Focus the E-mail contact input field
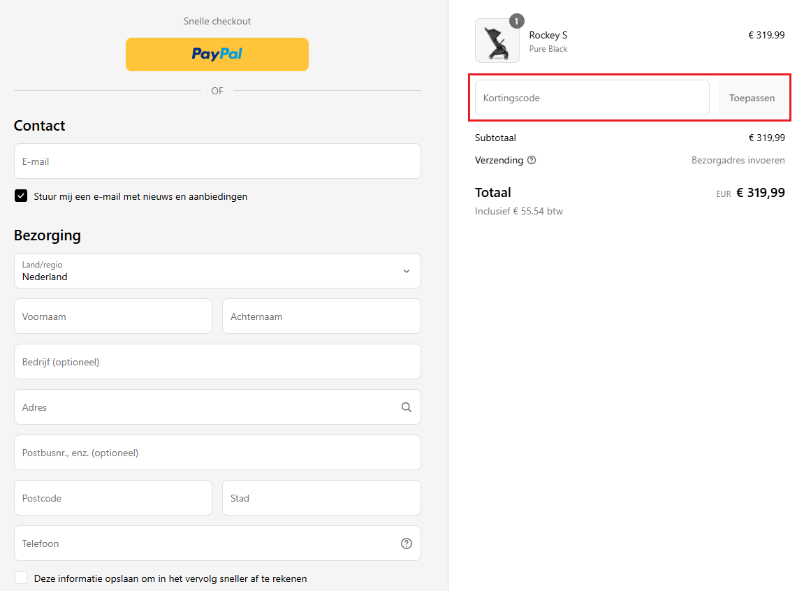 217,161
